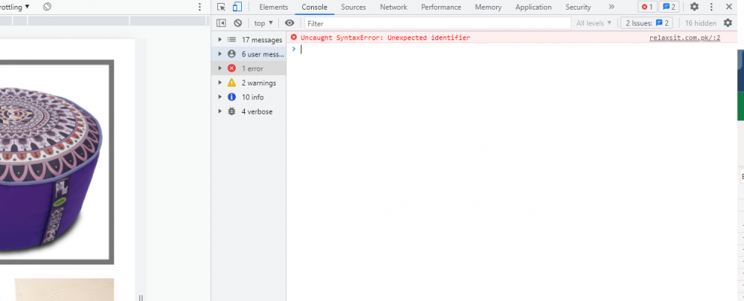Image resolution: width=744 pixels, height=301 pixels.
Task: Select the yellow warning triangle icon
Action: (x=231, y=82)
